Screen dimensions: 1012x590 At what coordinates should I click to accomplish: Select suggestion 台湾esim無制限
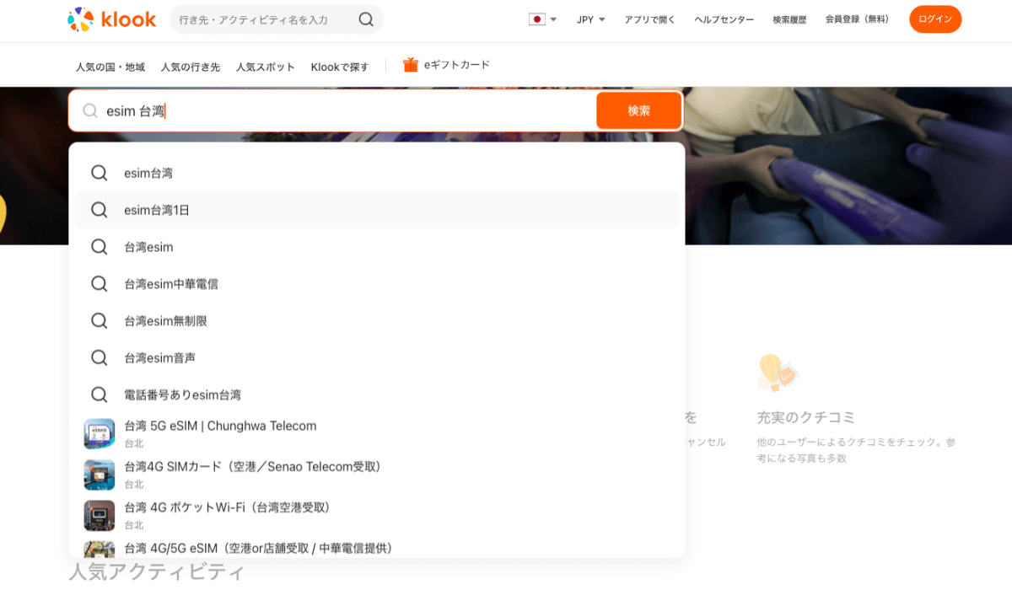(x=377, y=321)
